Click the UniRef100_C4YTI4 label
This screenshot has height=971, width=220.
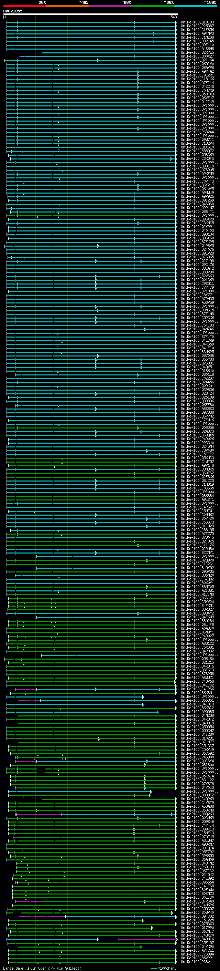coord(197,826)
